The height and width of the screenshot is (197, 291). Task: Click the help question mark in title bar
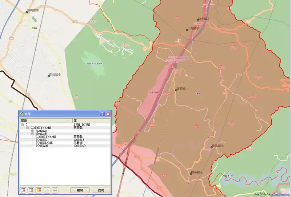[102, 114]
